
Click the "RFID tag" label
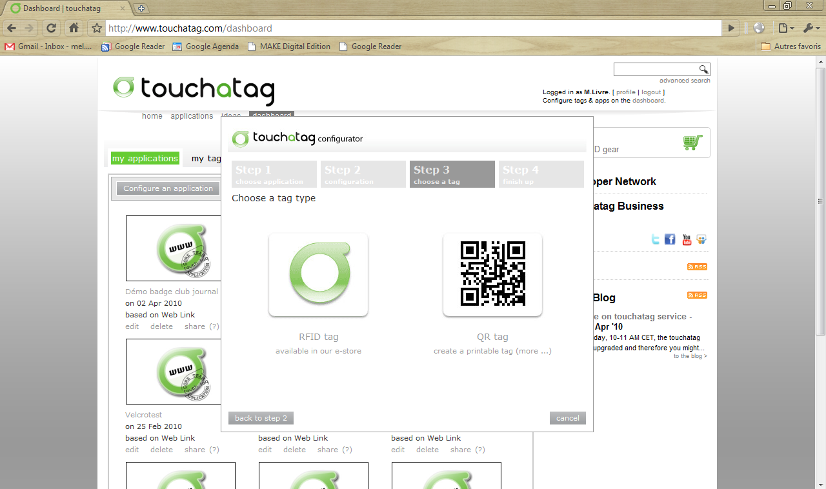coord(319,337)
